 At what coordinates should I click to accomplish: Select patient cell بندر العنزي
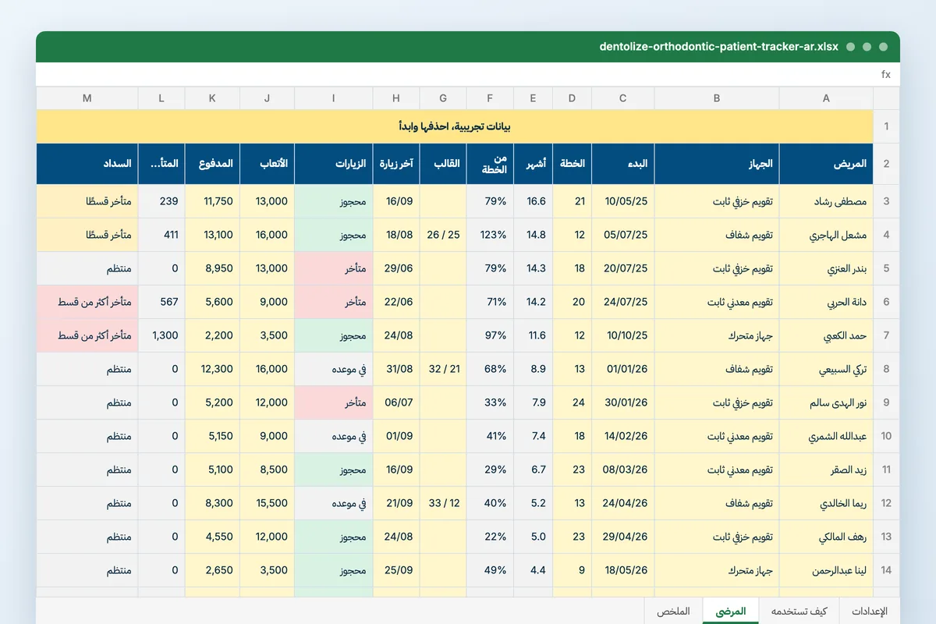coord(826,268)
